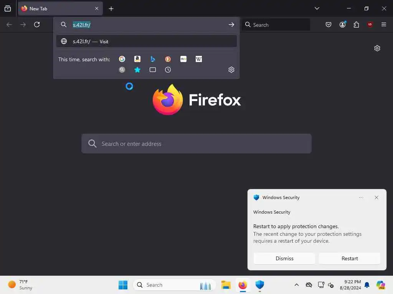Image resolution: width=393 pixels, height=294 pixels.
Task: Open Windows Security from taskbar
Action: point(260,285)
